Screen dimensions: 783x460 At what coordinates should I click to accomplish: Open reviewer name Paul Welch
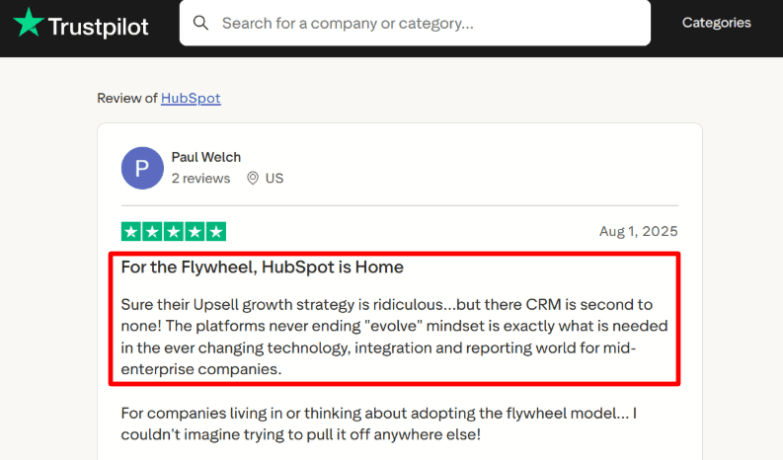[205, 157]
